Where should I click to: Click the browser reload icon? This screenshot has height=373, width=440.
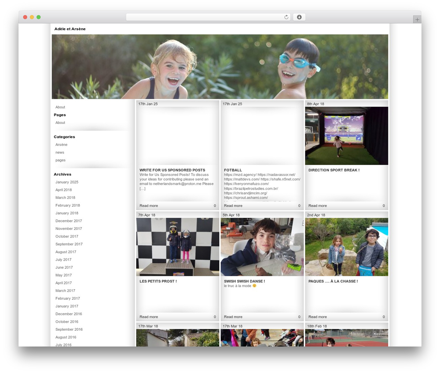tap(286, 17)
